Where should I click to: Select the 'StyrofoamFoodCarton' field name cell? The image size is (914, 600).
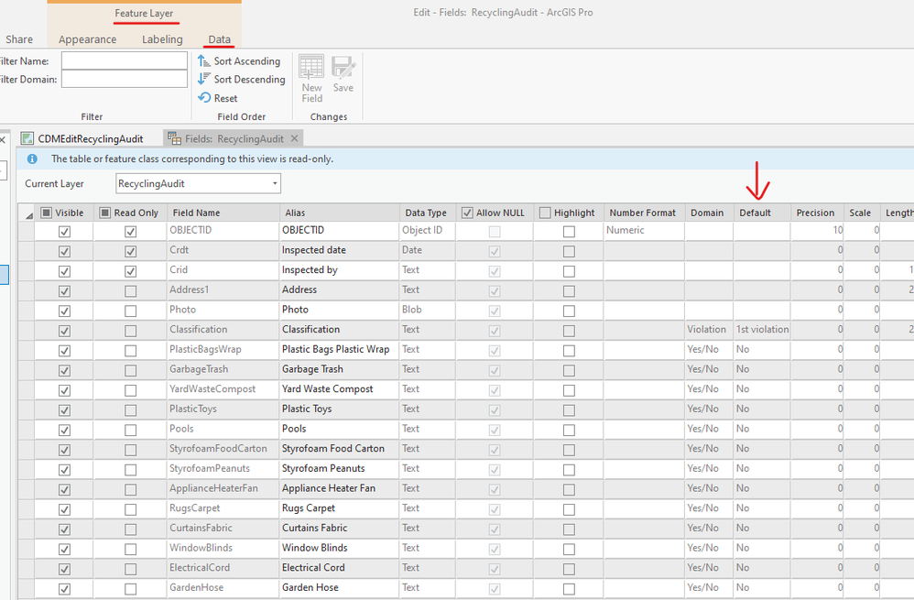click(223, 448)
